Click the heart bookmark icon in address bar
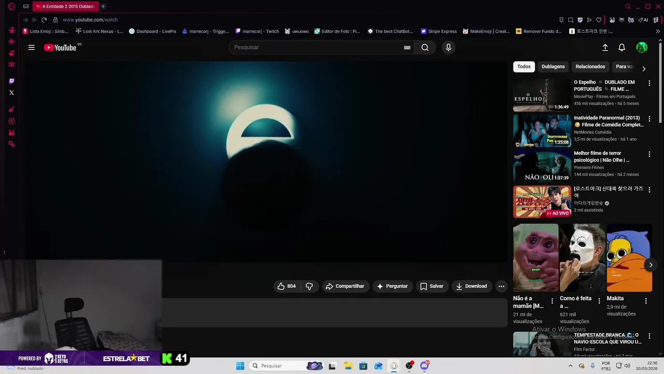The width and height of the screenshot is (664, 374). 599,20
